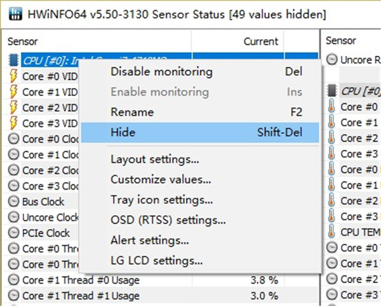Screen dimensions: 381x306
Task: Click the Current column header
Action: [260, 41]
